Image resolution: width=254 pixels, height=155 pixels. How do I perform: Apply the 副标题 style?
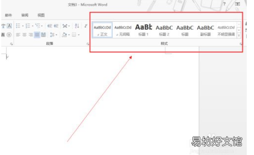[x=205, y=30]
